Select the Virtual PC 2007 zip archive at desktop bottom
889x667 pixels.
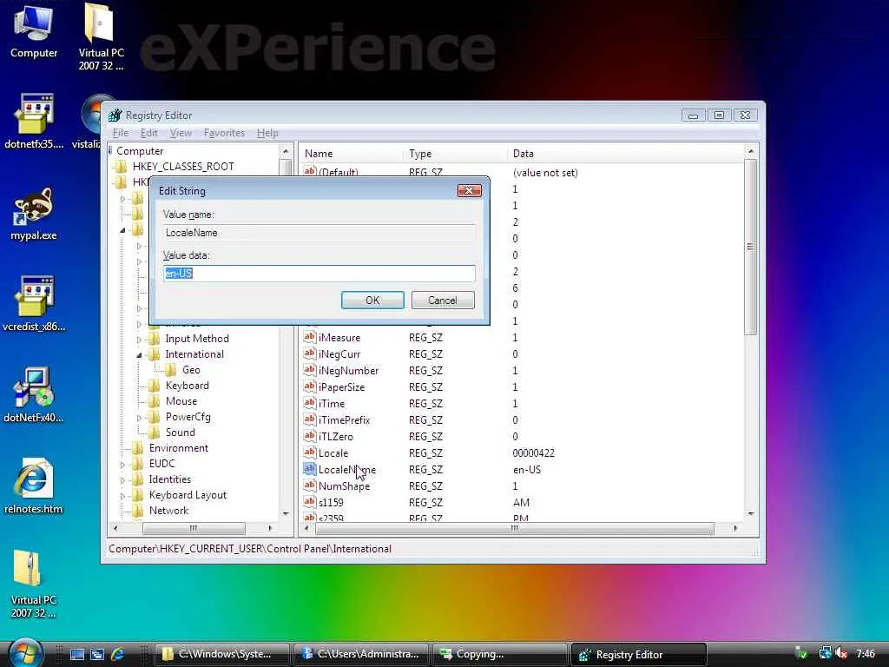click(x=34, y=583)
